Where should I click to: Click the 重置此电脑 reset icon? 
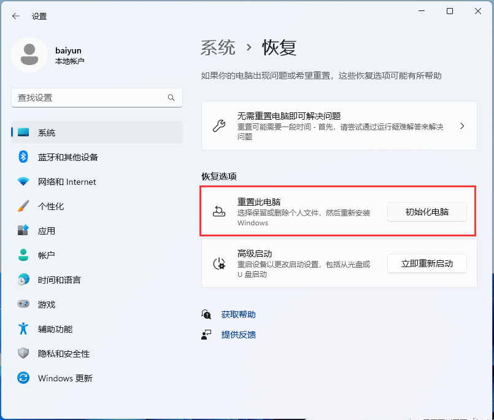point(219,211)
